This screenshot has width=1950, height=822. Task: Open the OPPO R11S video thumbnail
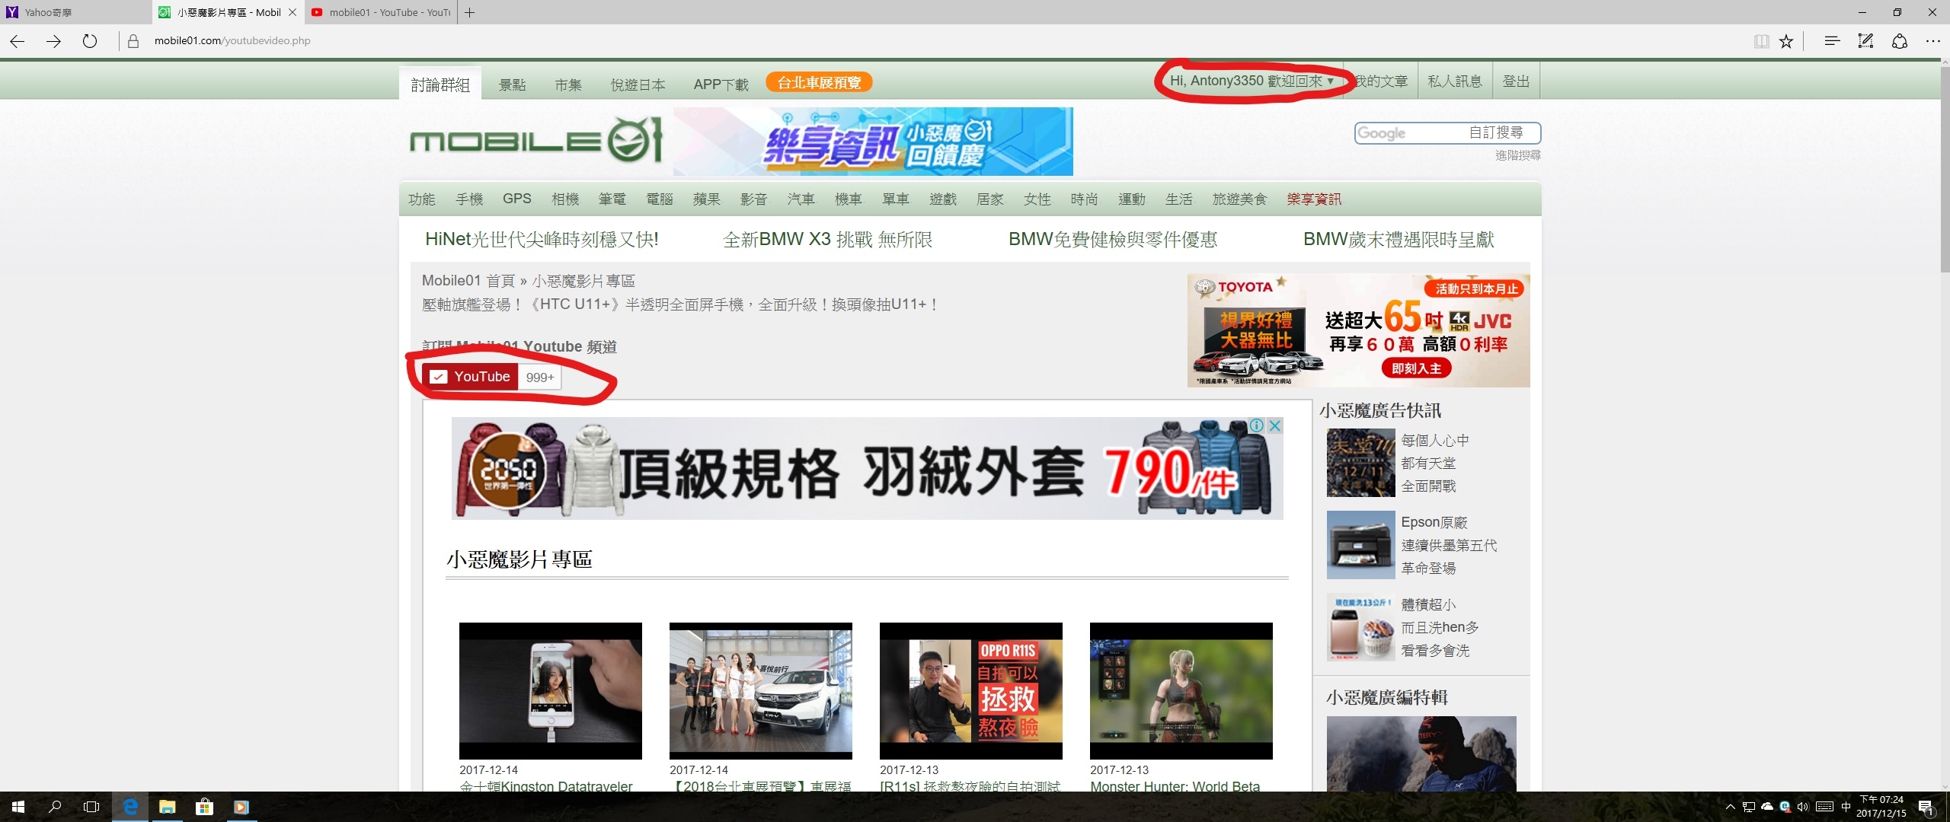[x=971, y=691]
